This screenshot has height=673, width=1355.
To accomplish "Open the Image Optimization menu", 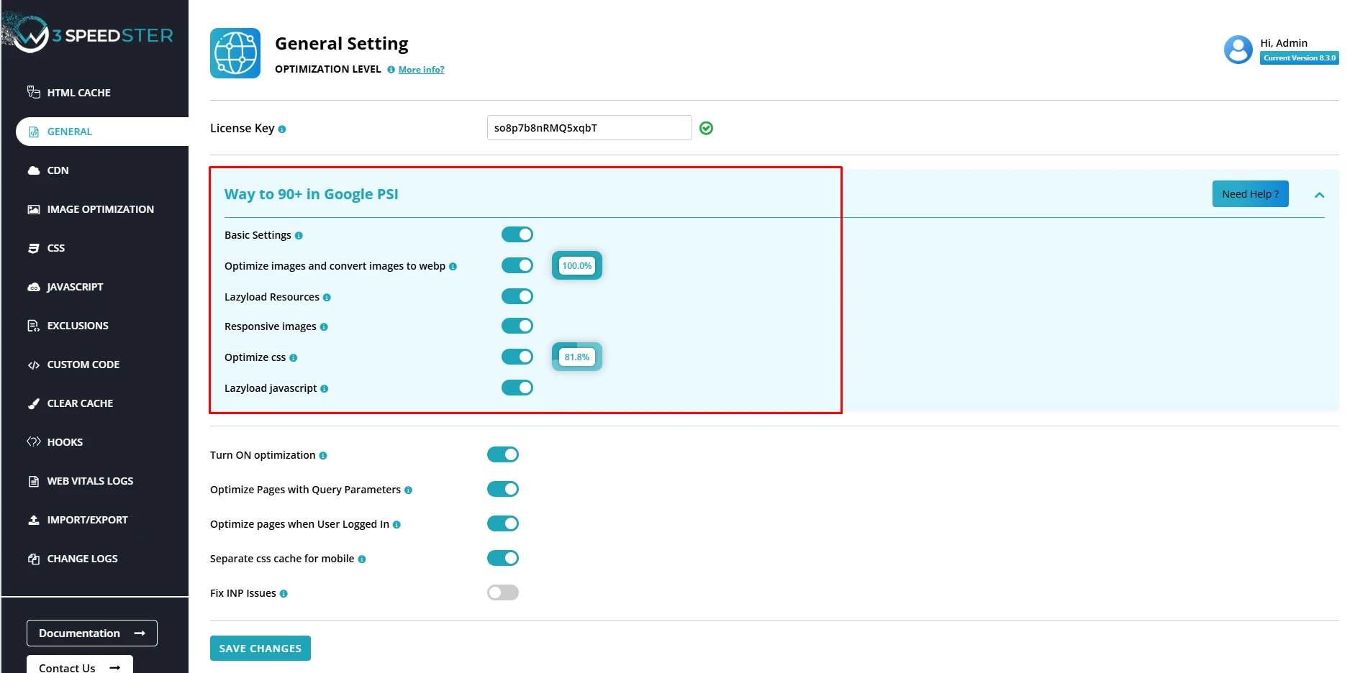I will coord(100,209).
